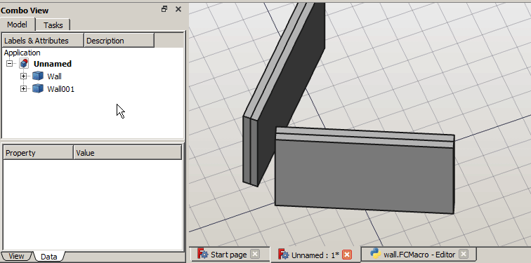Collapse the Unnamed document tree node
Screen dimensions: 531x263
pyautogui.click(x=10, y=63)
